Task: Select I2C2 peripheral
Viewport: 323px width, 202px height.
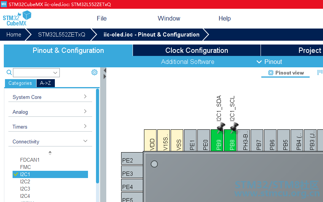Action: coord(25,181)
